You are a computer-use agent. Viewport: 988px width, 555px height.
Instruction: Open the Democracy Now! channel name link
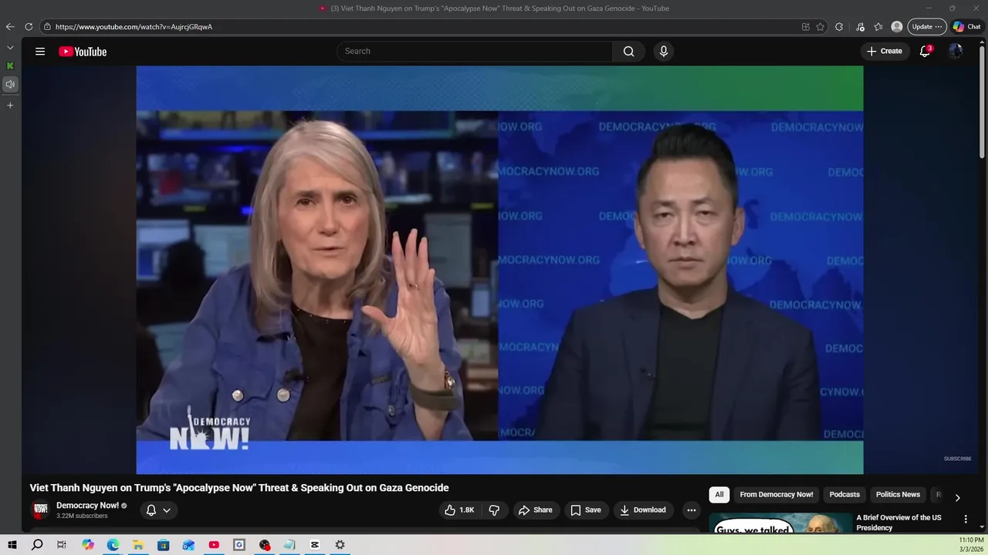[87, 505]
